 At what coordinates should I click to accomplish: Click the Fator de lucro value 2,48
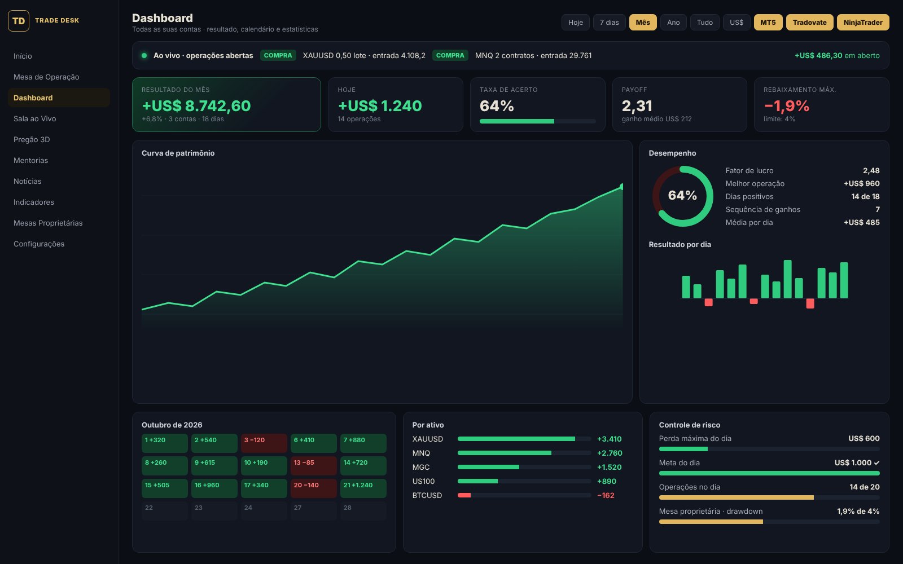pos(871,170)
